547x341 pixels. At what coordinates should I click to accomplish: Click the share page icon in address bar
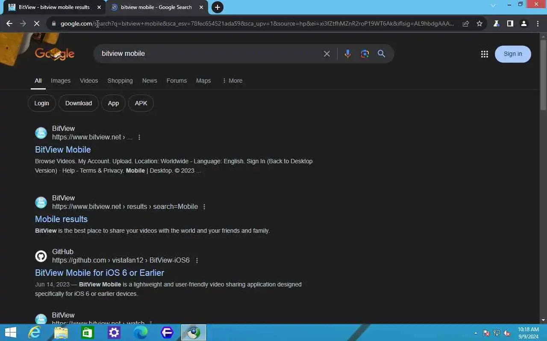pyautogui.click(x=466, y=23)
